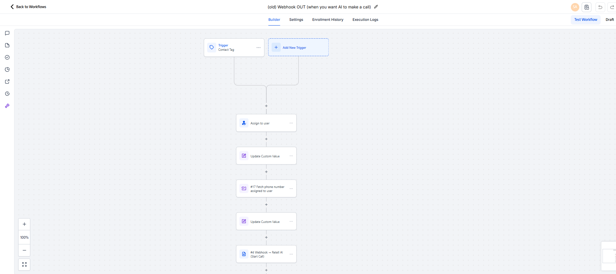Click plus connector below Webhook → Retell AI node

pos(266,270)
